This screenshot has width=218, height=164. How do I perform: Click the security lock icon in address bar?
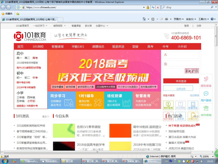pos(148,7)
